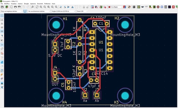This screenshot has width=178, height=108.
Task: Click the red-blue layer pair swatch
Action: pyautogui.click(x=125, y=7)
